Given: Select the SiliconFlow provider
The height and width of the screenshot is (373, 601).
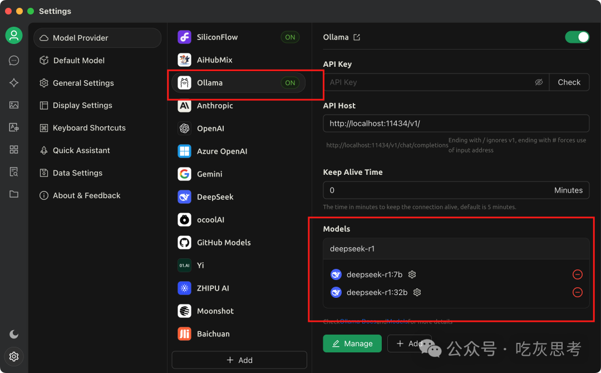Looking at the screenshot, I should coord(238,37).
